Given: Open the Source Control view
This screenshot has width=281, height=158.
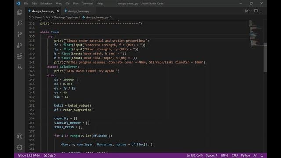Looking at the screenshot, I should pyautogui.click(x=19, y=34).
